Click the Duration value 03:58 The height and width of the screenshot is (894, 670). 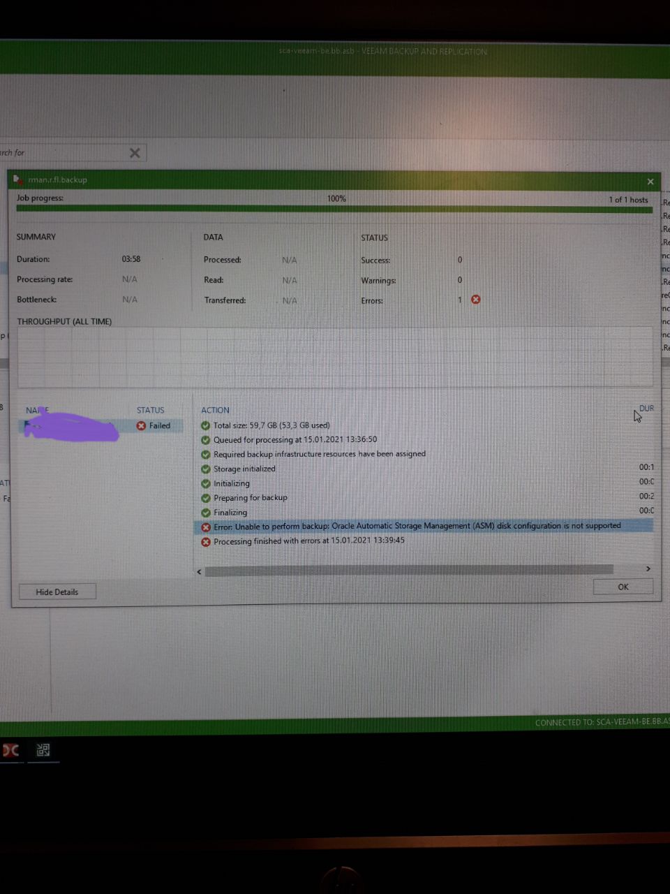pos(131,258)
